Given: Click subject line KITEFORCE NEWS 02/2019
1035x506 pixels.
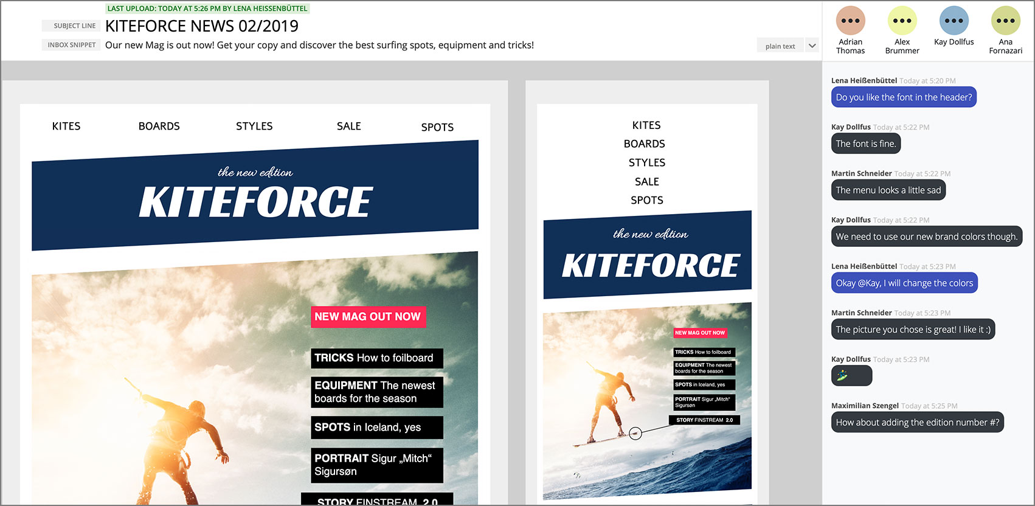Looking at the screenshot, I should point(202,26).
